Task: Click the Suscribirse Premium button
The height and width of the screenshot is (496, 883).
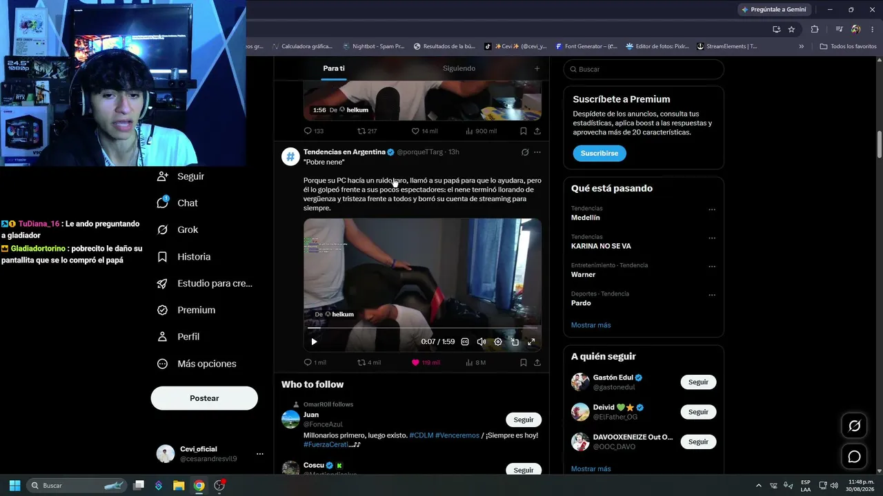Action: tap(599, 153)
